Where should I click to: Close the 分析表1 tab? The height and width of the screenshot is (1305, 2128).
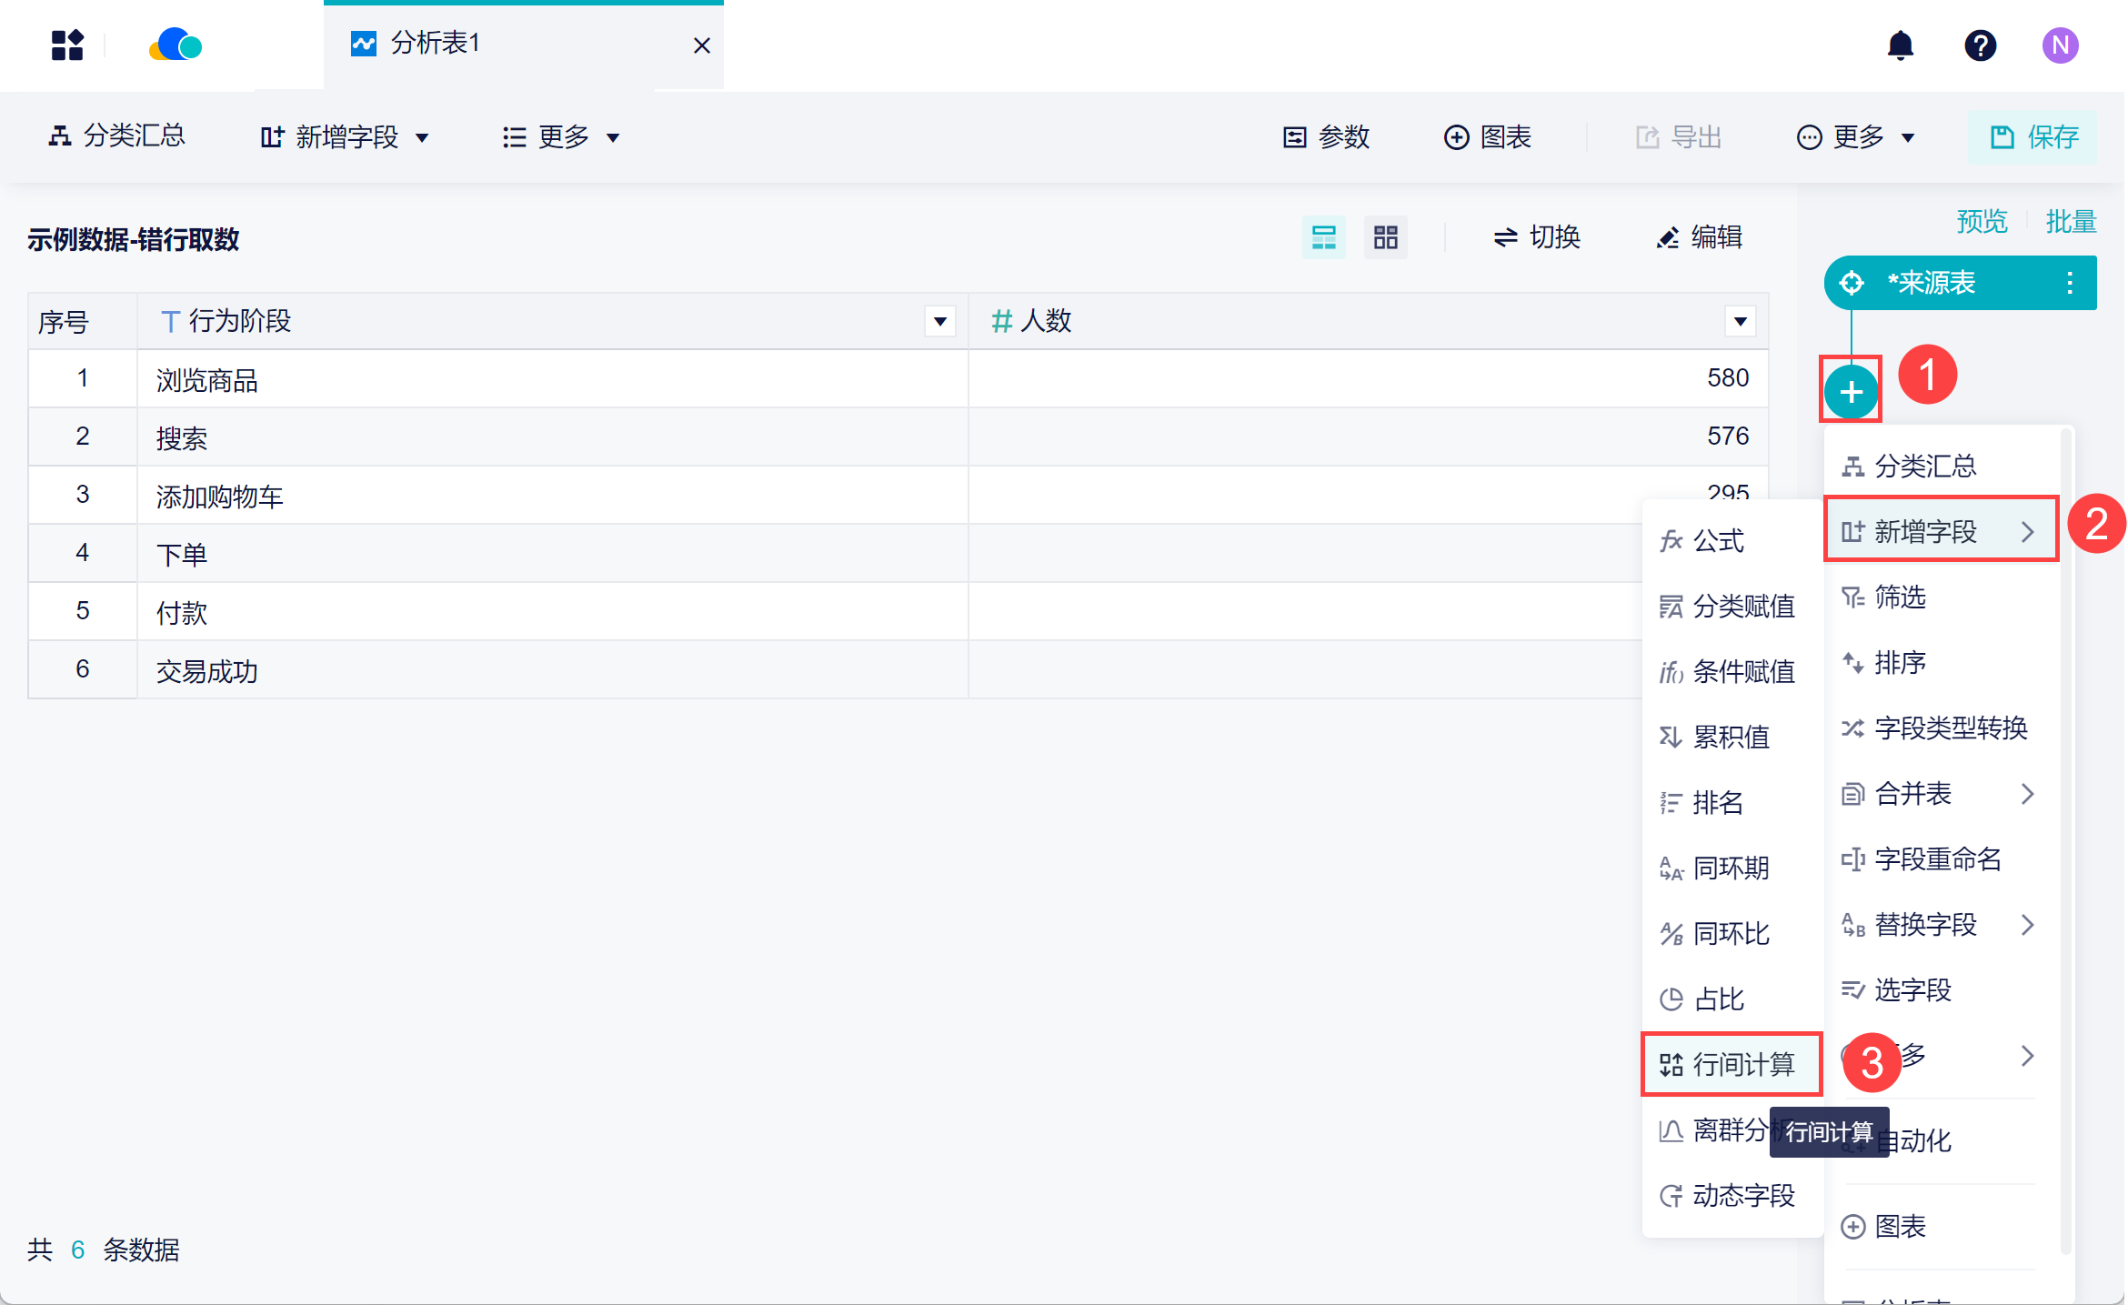click(701, 45)
